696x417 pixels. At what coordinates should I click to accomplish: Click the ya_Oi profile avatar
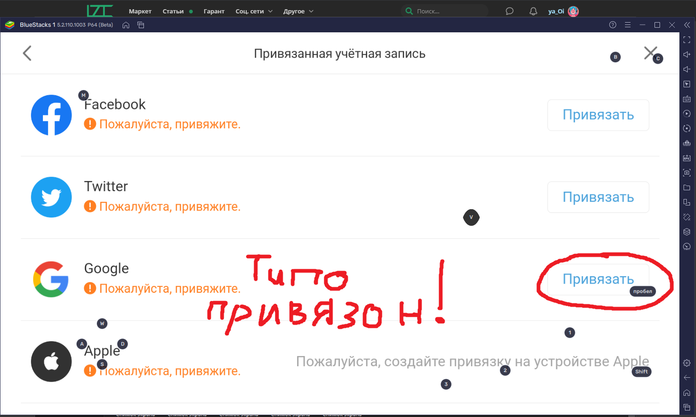573,11
